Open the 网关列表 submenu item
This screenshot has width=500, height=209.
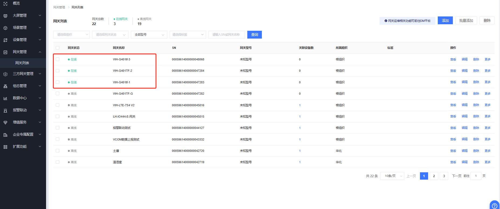(x=22, y=63)
